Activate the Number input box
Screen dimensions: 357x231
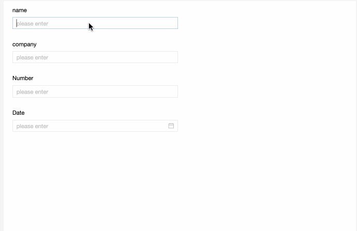point(95,91)
